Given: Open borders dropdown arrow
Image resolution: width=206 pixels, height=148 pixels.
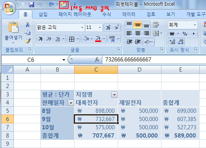Looking at the screenshot, I should coord(78,39).
